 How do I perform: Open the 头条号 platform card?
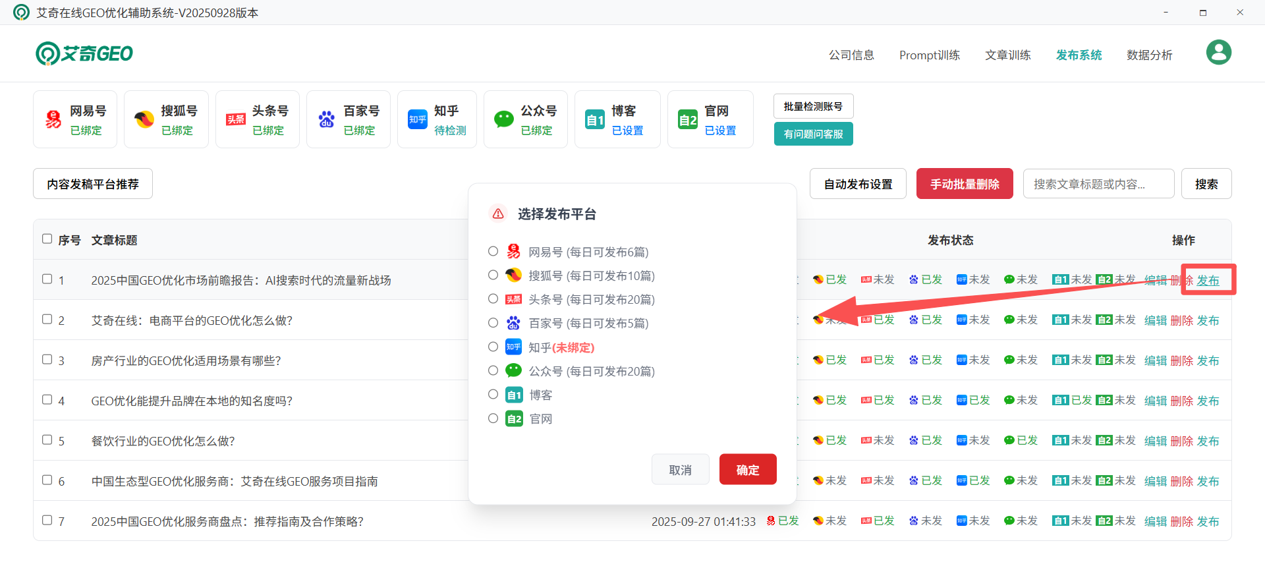[258, 119]
